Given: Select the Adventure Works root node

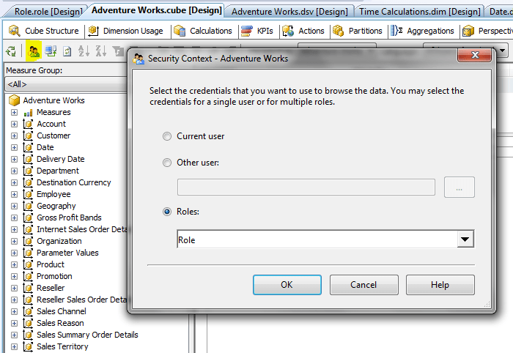Looking at the screenshot, I should point(54,100).
